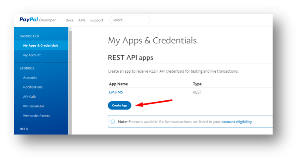Click the sidebar scrollbar up arrow

click(70, 29)
